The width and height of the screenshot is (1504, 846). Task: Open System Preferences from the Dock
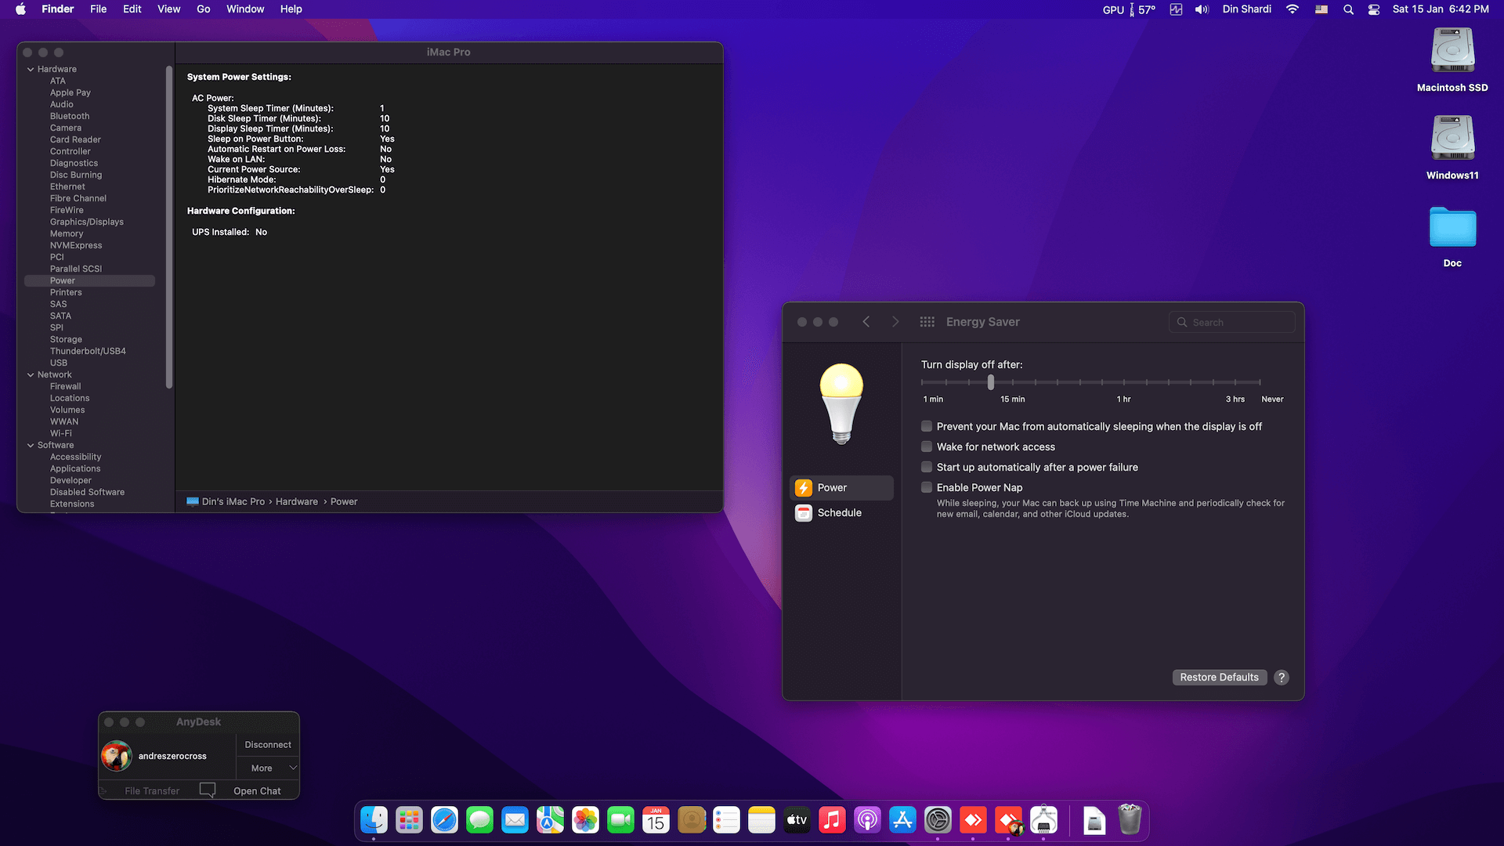(x=938, y=820)
